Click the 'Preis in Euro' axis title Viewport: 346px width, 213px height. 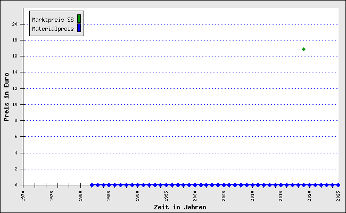pos(6,97)
